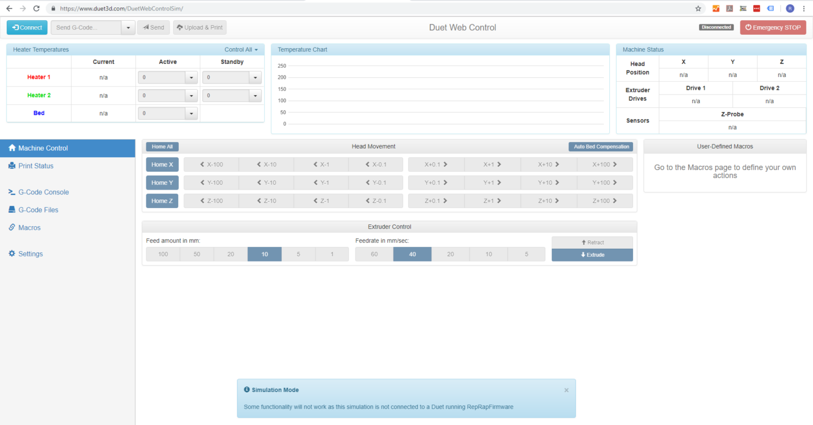This screenshot has width=813, height=425.
Task: Move head Z-0.1
Action: click(376, 201)
